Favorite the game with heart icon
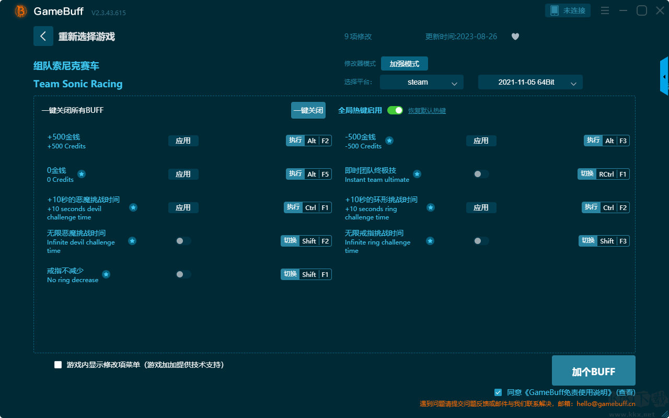This screenshot has height=418, width=669. coord(515,37)
